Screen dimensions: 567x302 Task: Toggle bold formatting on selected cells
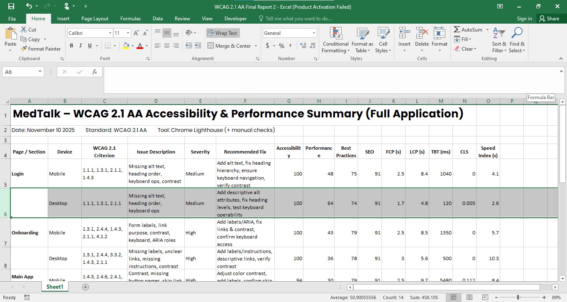(71, 46)
